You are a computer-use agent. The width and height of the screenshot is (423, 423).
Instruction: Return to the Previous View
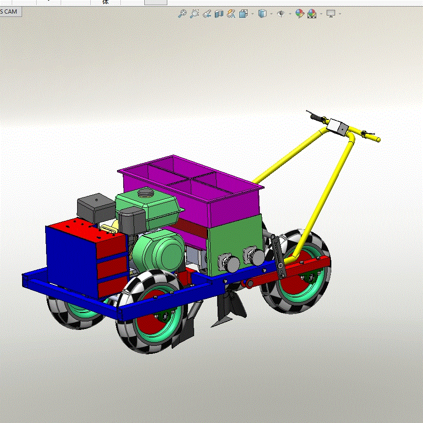[207, 14]
